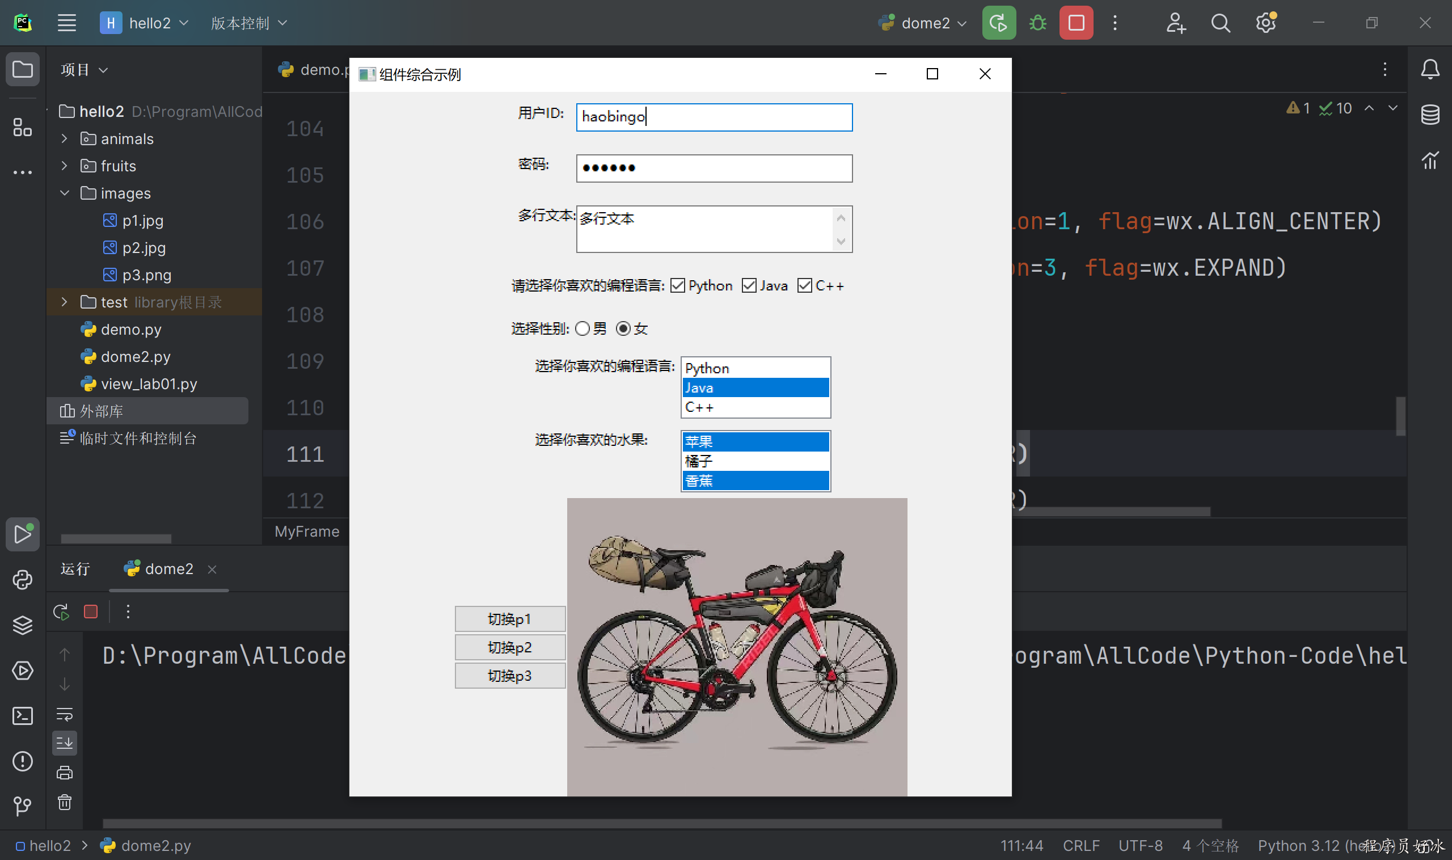Uncheck the Python checkbox

(677, 286)
